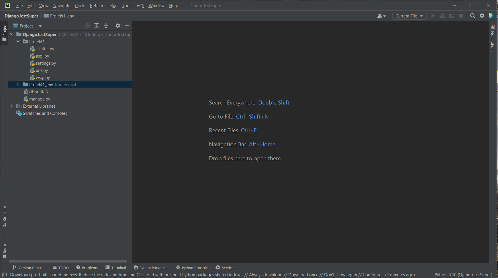Open the Navigate menu
Screen dimensions: 498x278
point(62,5)
